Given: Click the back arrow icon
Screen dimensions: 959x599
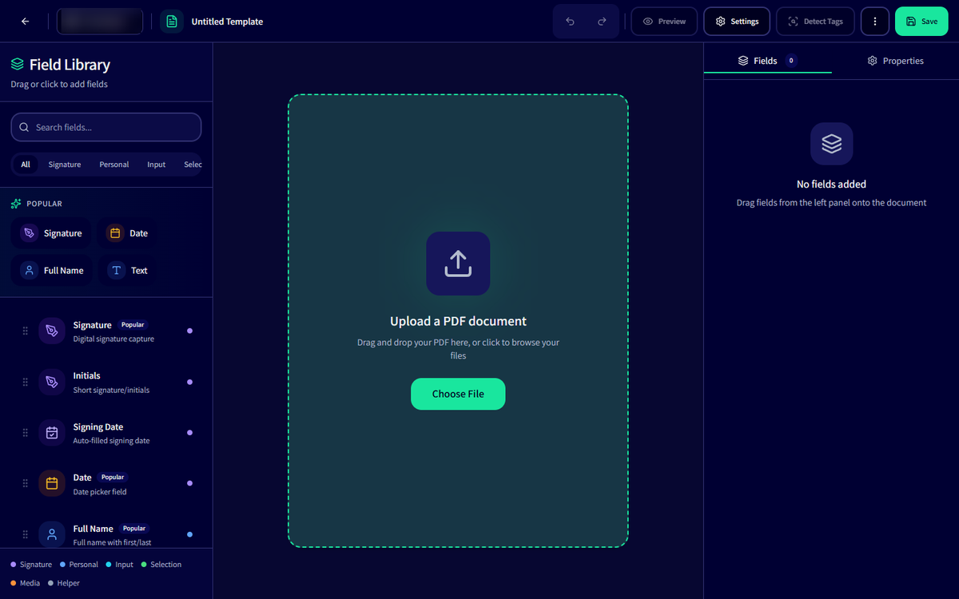Looking at the screenshot, I should (x=26, y=22).
